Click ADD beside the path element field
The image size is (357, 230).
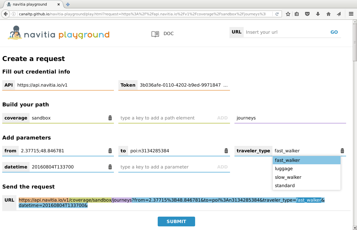(x=222, y=118)
